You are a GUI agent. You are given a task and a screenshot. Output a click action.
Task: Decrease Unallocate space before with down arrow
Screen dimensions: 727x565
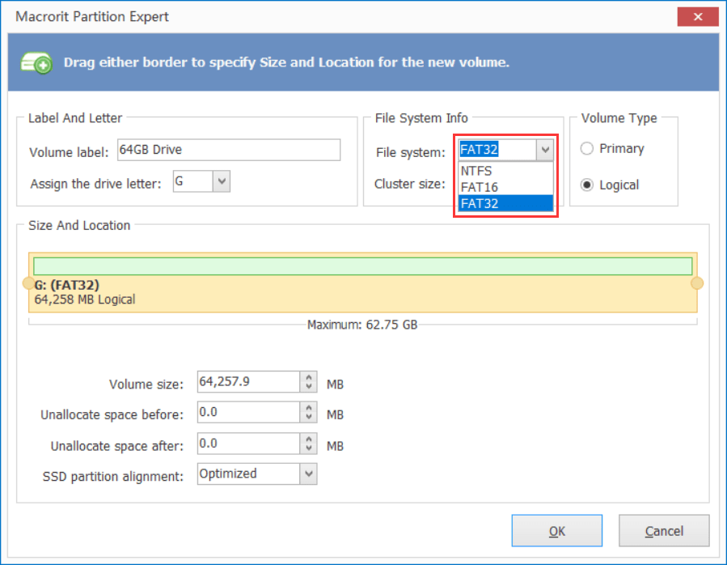pyautogui.click(x=308, y=418)
